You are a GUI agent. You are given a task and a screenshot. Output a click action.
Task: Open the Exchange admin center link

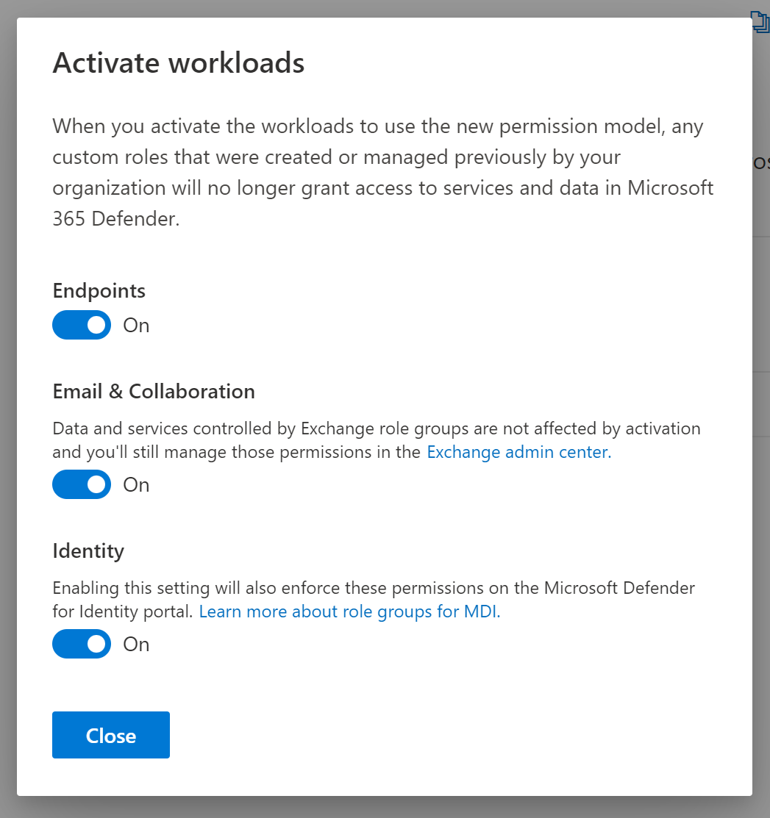[518, 452]
